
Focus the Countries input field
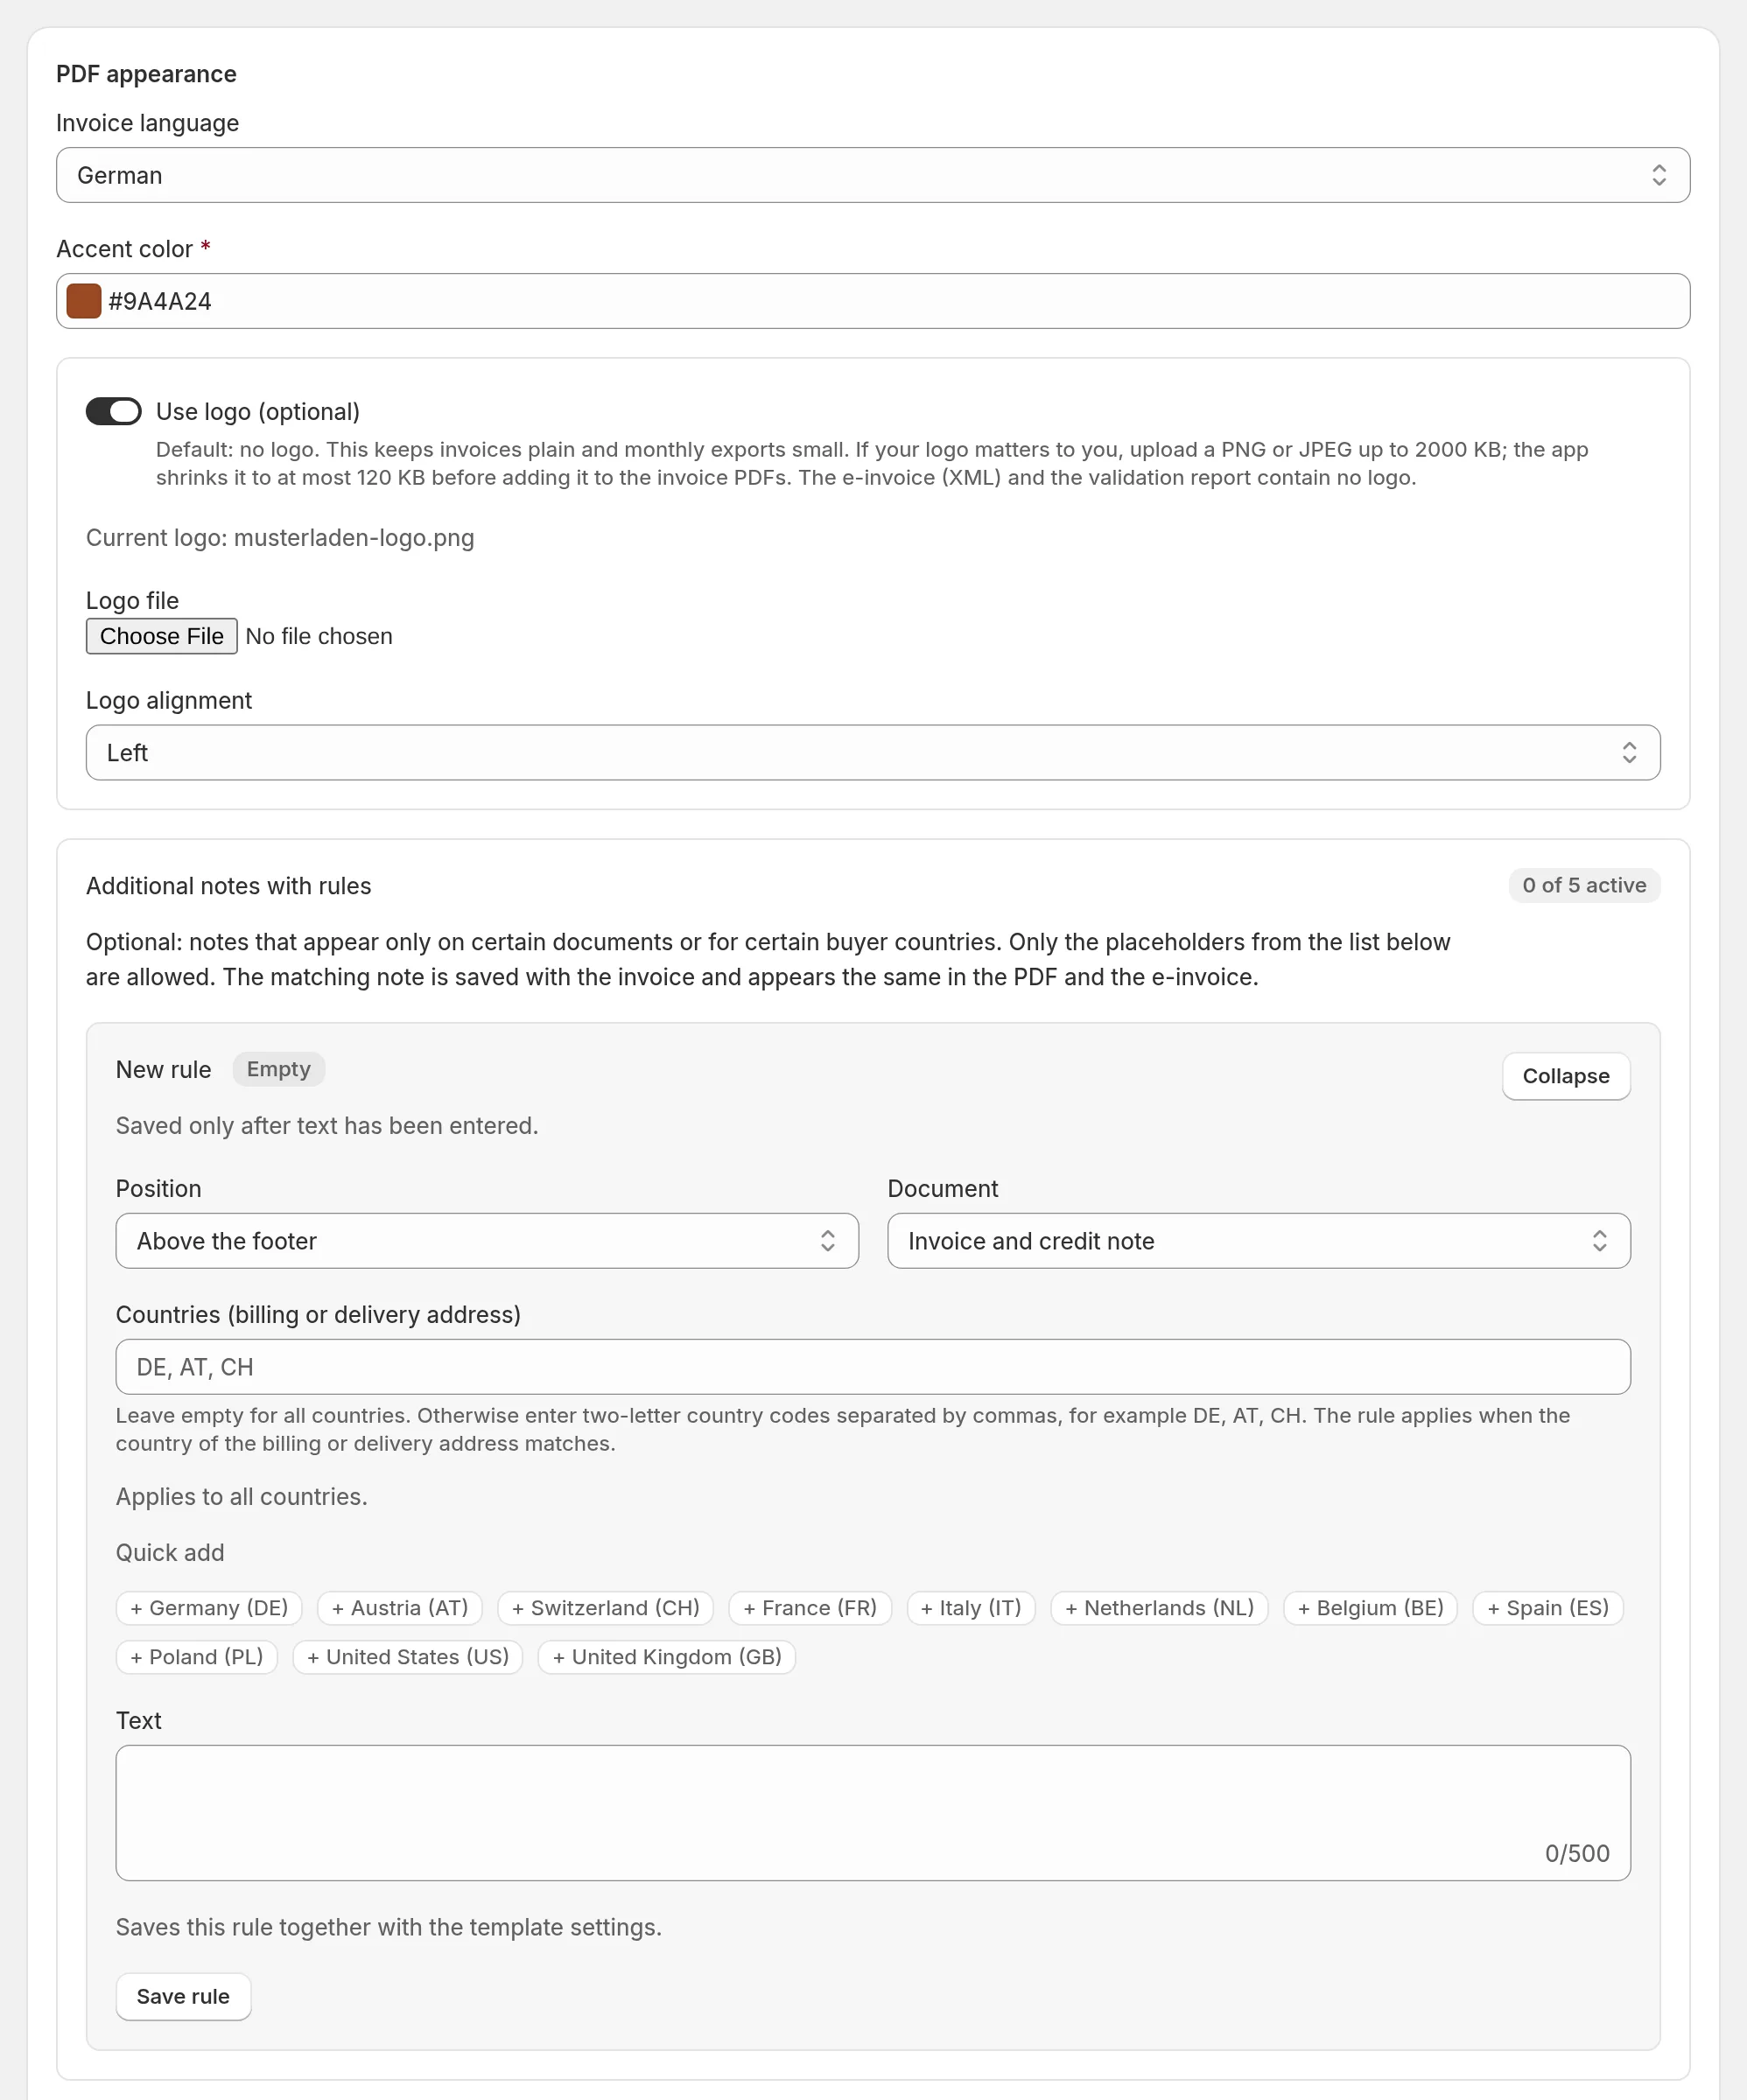(x=873, y=1367)
